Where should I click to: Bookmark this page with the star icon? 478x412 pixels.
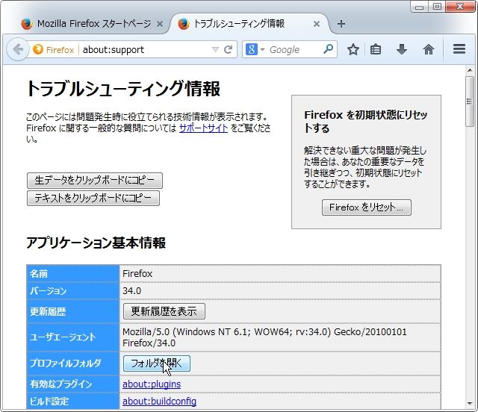(353, 49)
